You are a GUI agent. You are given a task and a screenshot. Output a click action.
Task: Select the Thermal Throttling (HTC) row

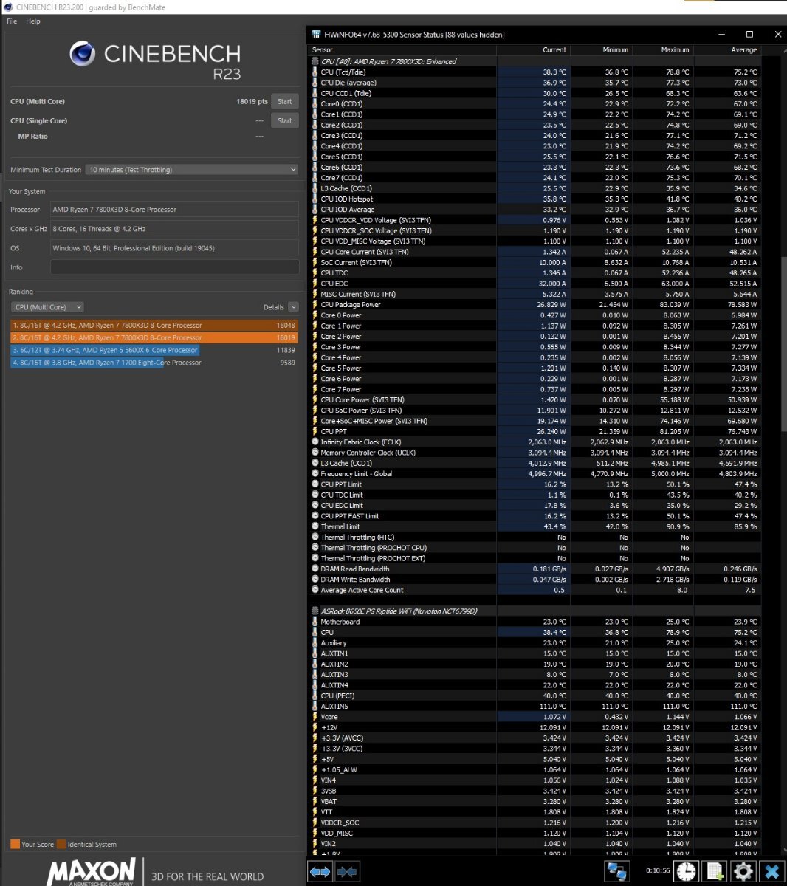[535, 537]
